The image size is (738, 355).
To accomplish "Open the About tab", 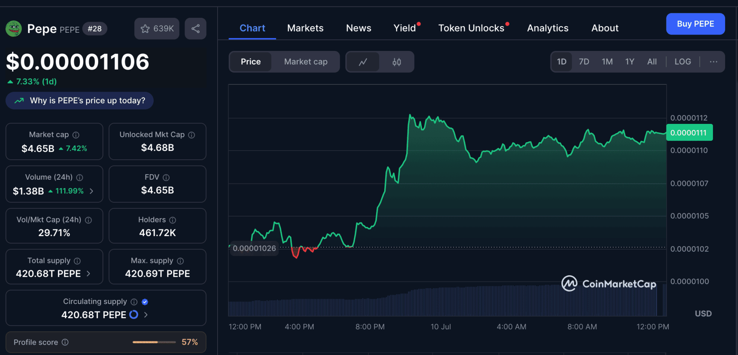I will (x=605, y=28).
